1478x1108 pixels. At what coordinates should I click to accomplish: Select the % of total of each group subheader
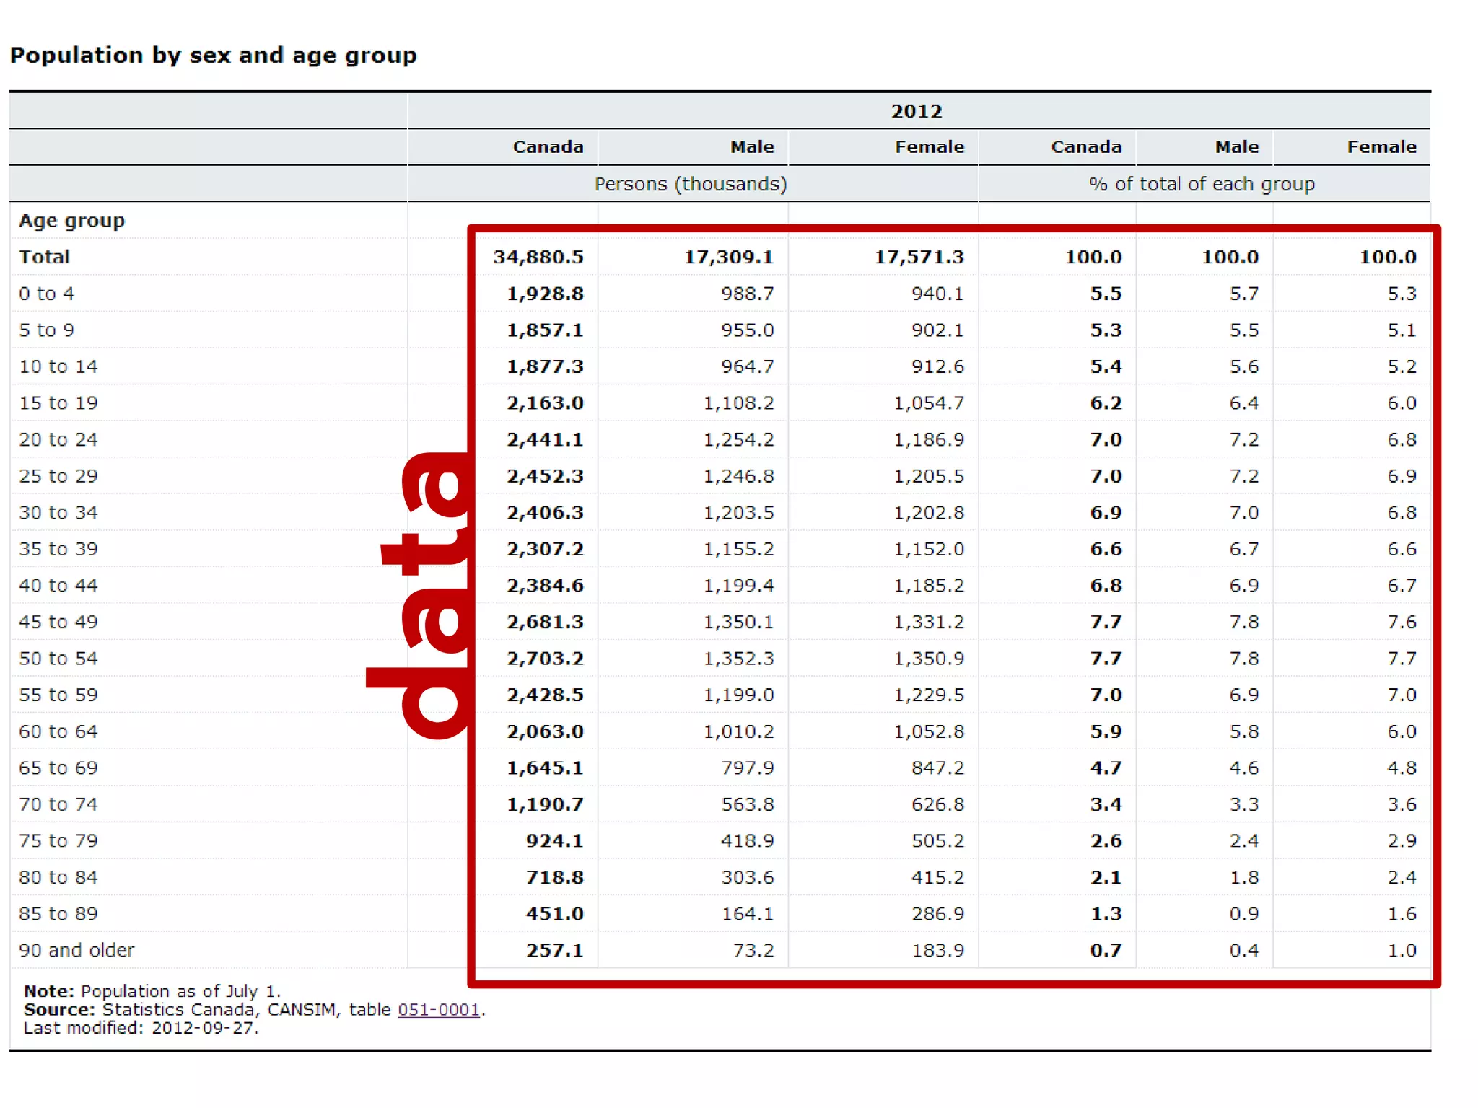1202,184
